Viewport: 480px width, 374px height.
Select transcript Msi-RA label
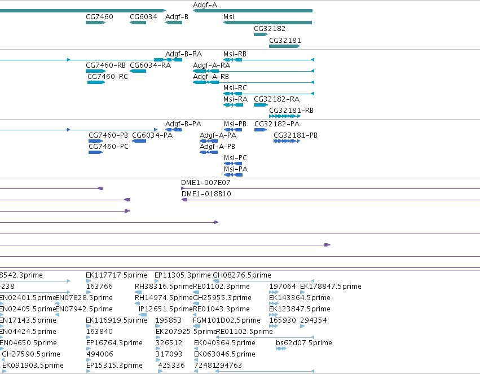tap(235, 99)
